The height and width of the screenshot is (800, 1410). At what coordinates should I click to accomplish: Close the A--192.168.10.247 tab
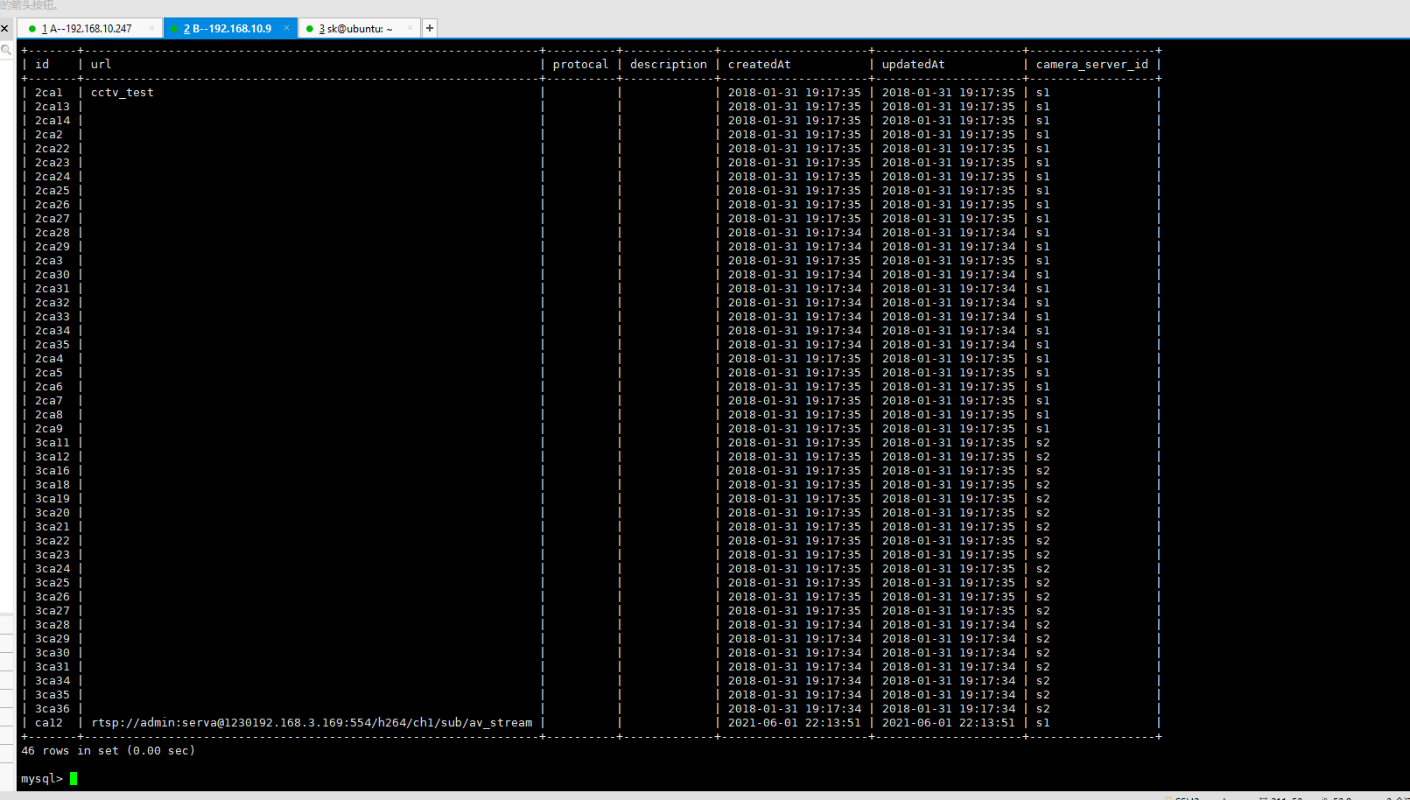(x=151, y=28)
